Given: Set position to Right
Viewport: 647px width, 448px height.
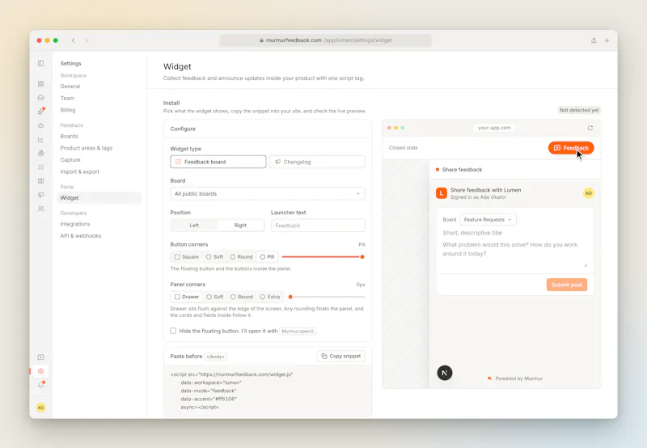Looking at the screenshot, I should 240,226.
